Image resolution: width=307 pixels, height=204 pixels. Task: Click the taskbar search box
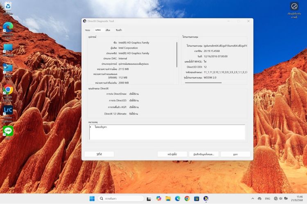pos(121,199)
